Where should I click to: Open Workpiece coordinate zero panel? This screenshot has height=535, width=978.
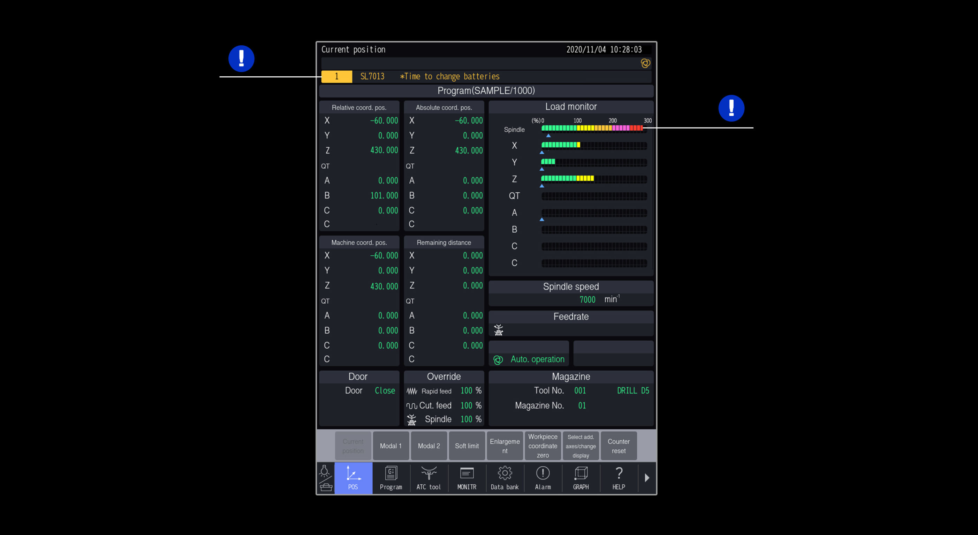[543, 446]
